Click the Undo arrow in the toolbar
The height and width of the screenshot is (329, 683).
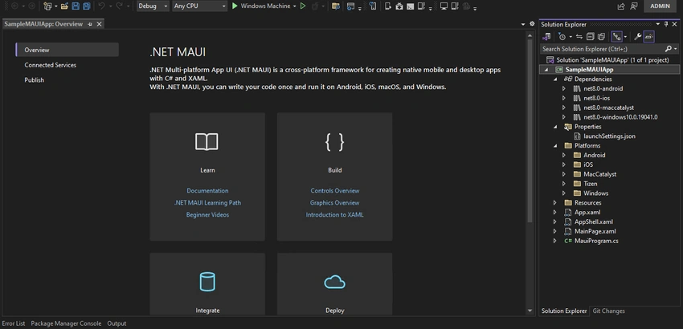101,6
